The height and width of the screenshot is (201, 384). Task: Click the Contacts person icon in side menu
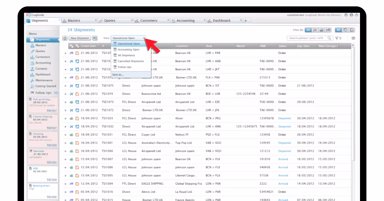tap(32, 69)
